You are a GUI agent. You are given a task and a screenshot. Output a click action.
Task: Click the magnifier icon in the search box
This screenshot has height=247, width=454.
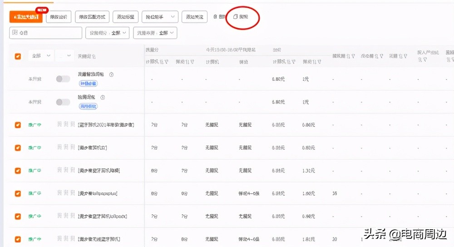15,33
